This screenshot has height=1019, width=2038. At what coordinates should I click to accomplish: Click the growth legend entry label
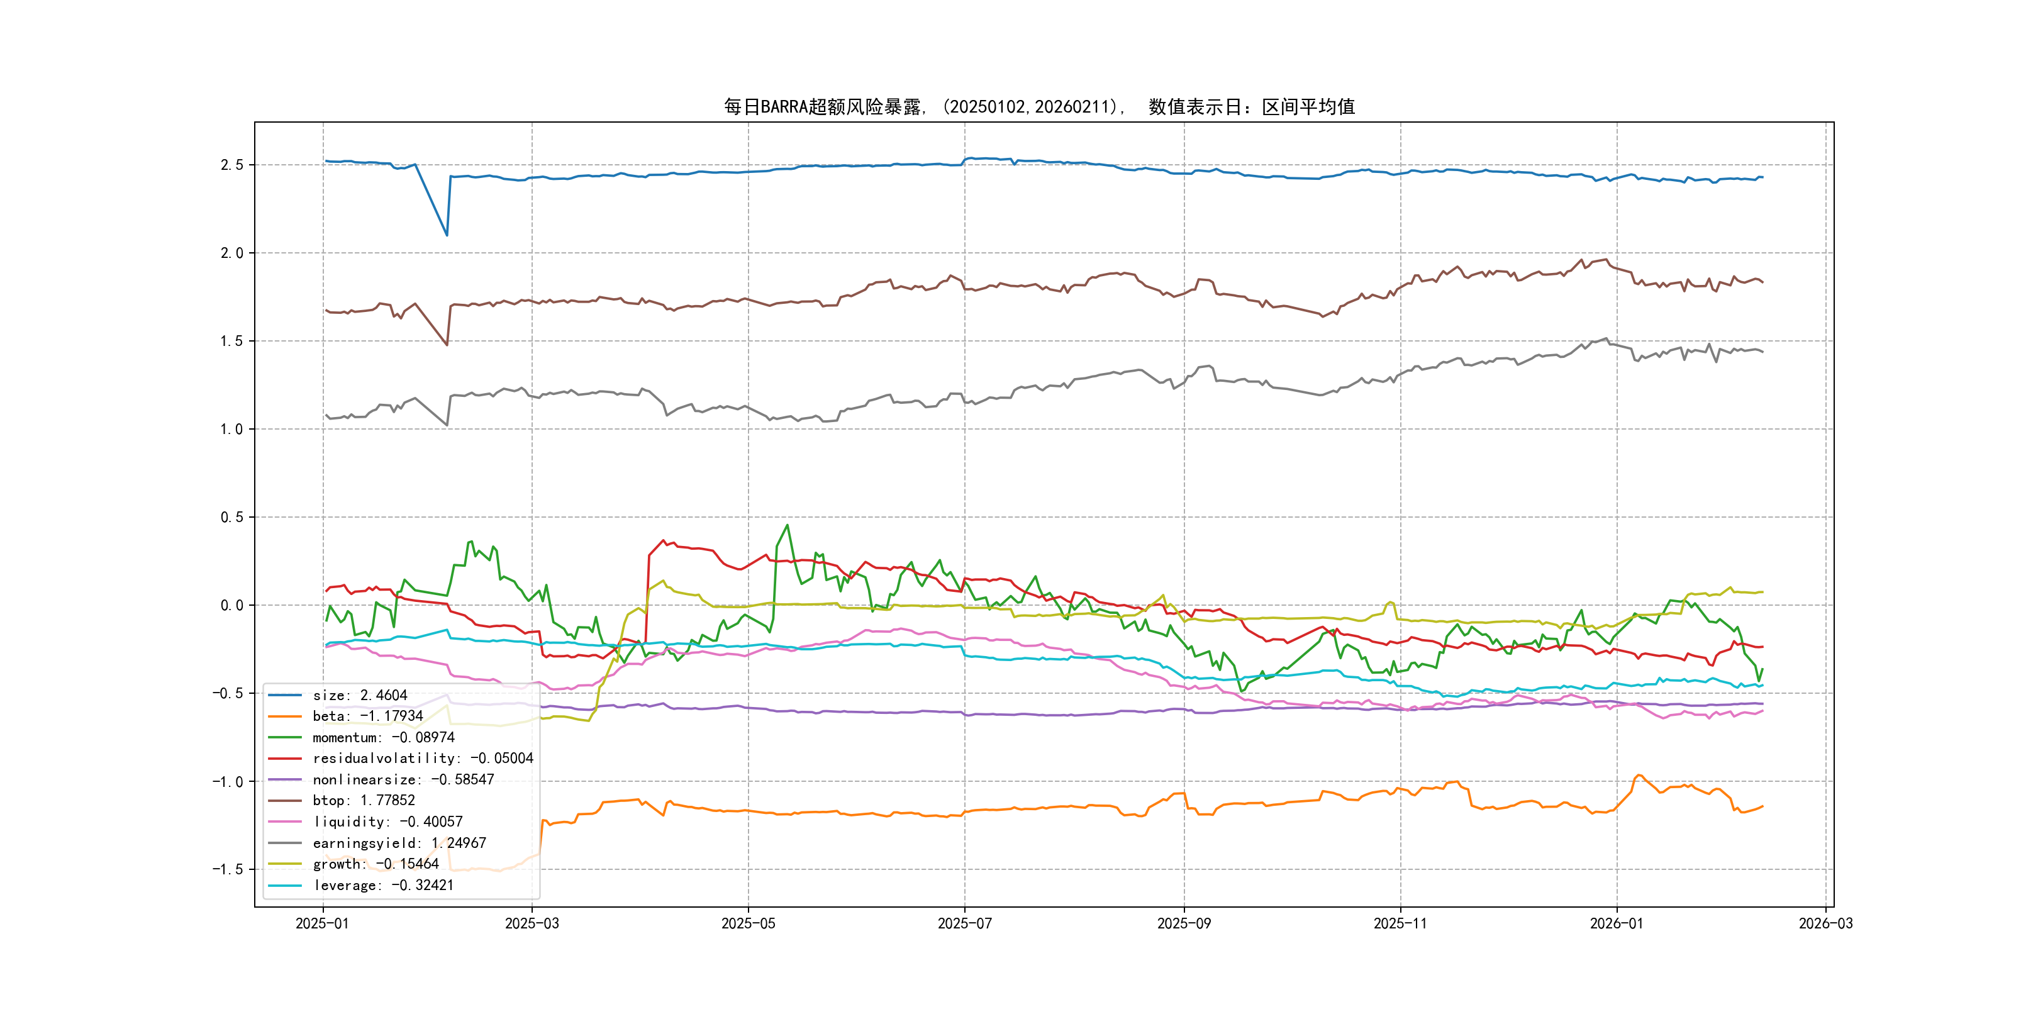(x=375, y=864)
